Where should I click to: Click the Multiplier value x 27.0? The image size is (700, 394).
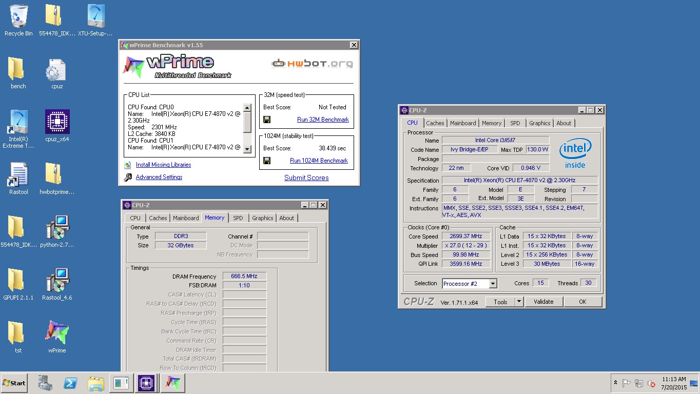tap(466, 246)
